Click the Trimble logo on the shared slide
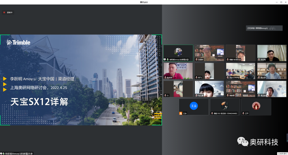 click(18, 43)
